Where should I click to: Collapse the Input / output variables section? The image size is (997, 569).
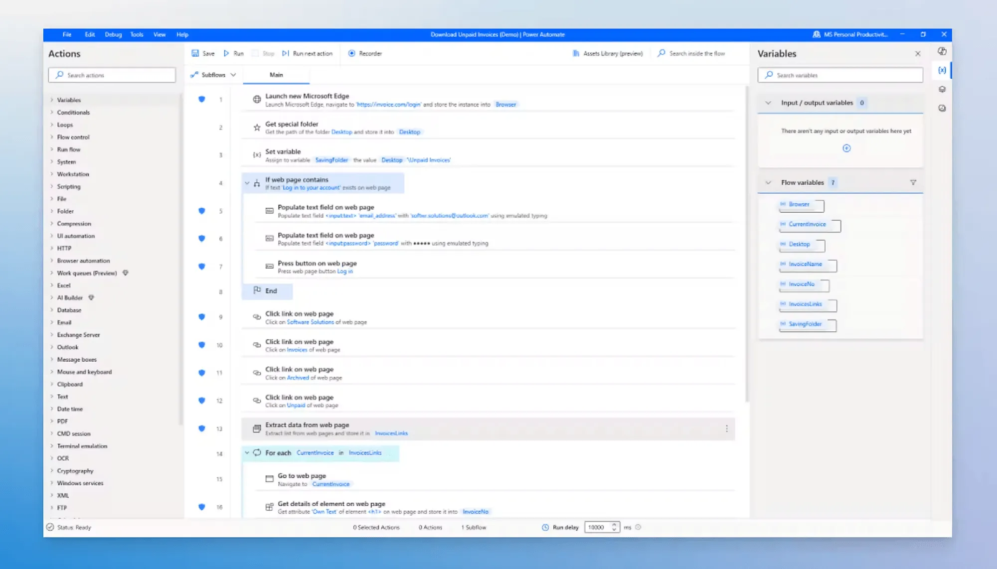(768, 103)
